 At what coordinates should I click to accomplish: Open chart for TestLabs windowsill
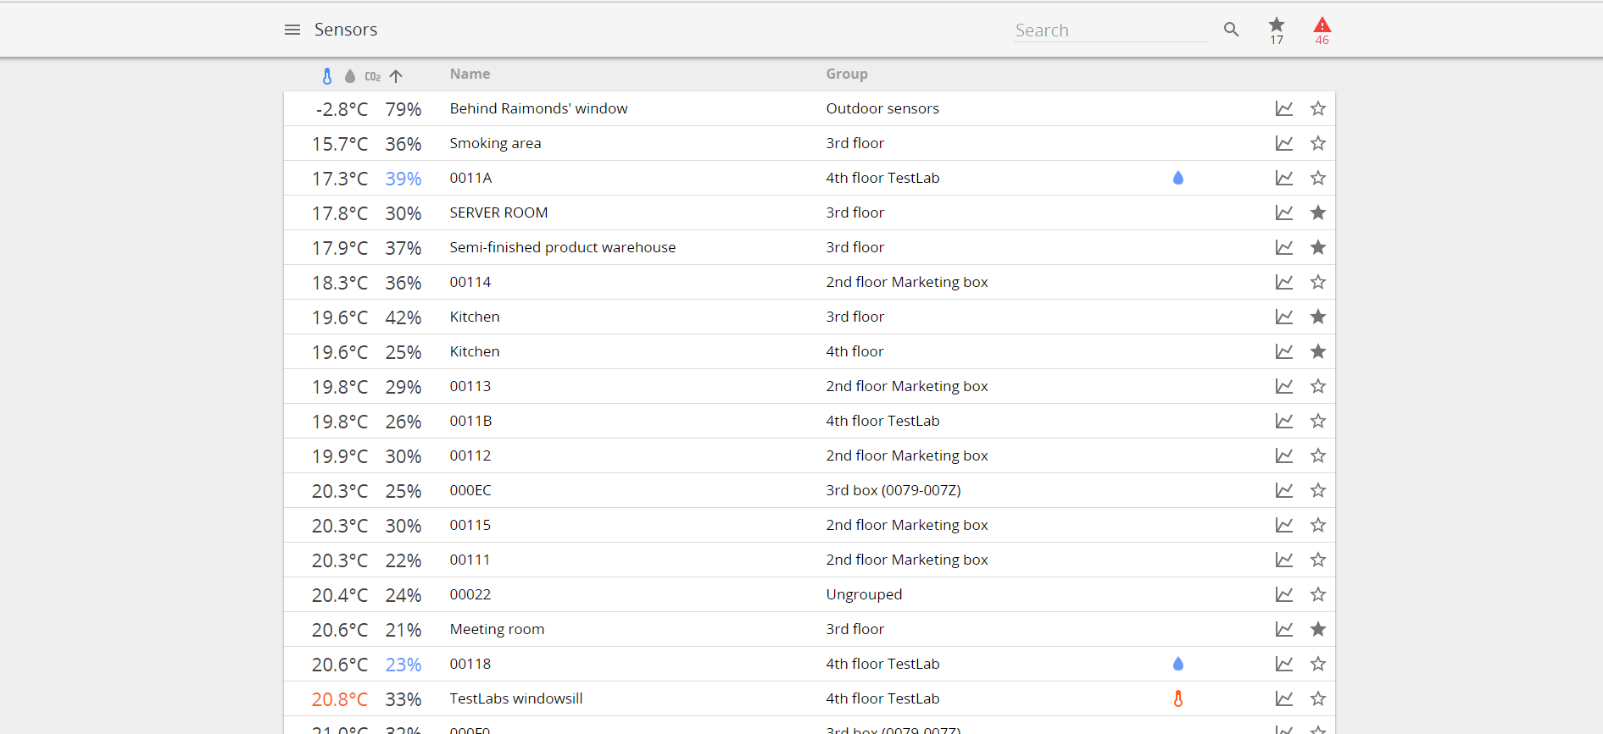tap(1284, 698)
